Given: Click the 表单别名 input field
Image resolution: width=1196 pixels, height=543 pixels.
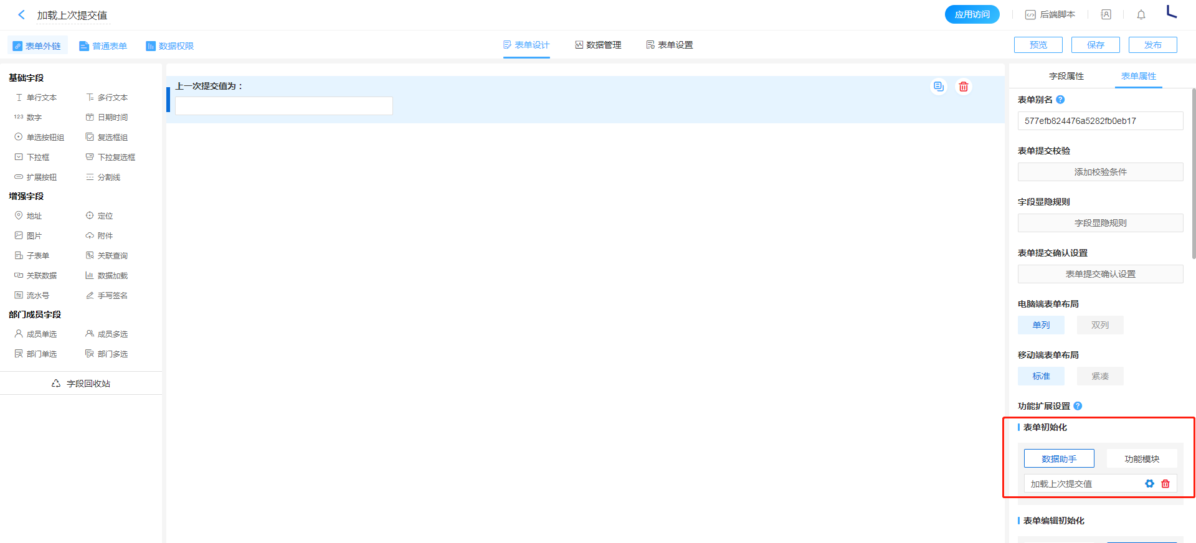Looking at the screenshot, I should tap(1100, 121).
